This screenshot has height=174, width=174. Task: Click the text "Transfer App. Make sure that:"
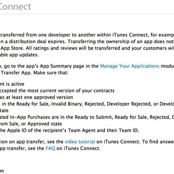(x=34, y=73)
